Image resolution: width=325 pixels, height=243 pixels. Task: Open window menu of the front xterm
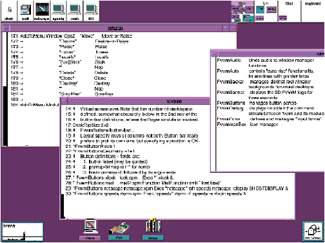[x=64, y=101]
